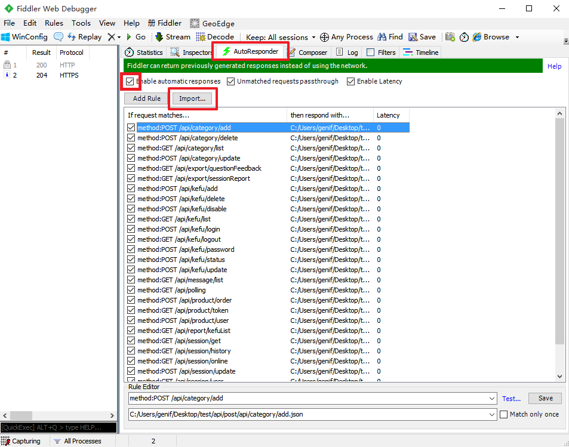Click Save button in Rule Editor
Screen dimensions: 569x447
(545, 398)
